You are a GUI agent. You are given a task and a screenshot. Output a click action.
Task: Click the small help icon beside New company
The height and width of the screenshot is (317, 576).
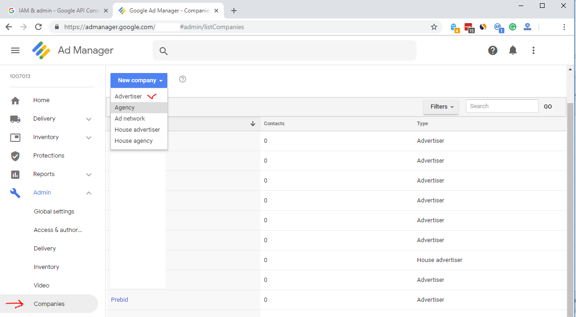click(183, 79)
